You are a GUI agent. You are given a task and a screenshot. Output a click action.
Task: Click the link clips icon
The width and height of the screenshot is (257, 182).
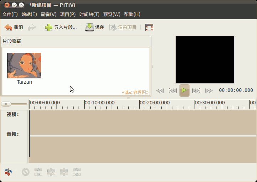[51, 172]
